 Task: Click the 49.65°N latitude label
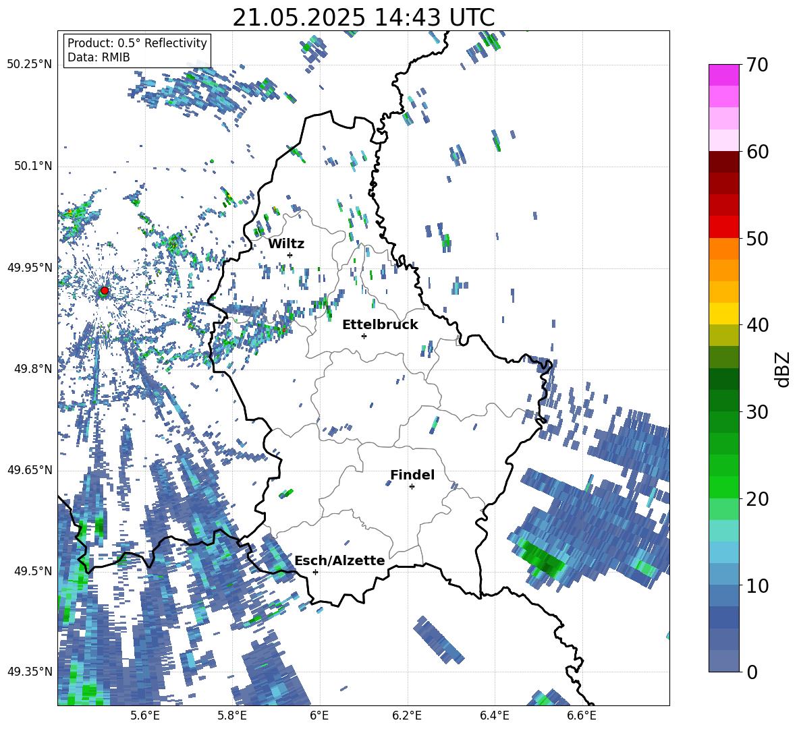(x=30, y=469)
